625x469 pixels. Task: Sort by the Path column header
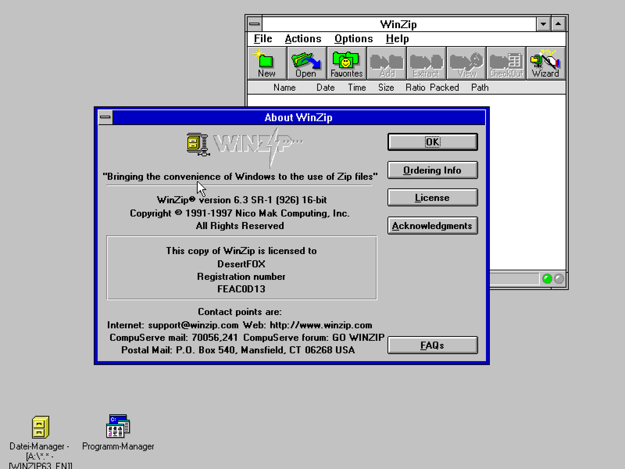pyautogui.click(x=480, y=88)
